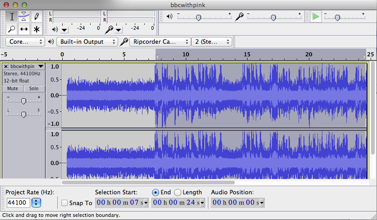
Task: Solo the bbcwithpin track
Action: [x=34, y=89]
